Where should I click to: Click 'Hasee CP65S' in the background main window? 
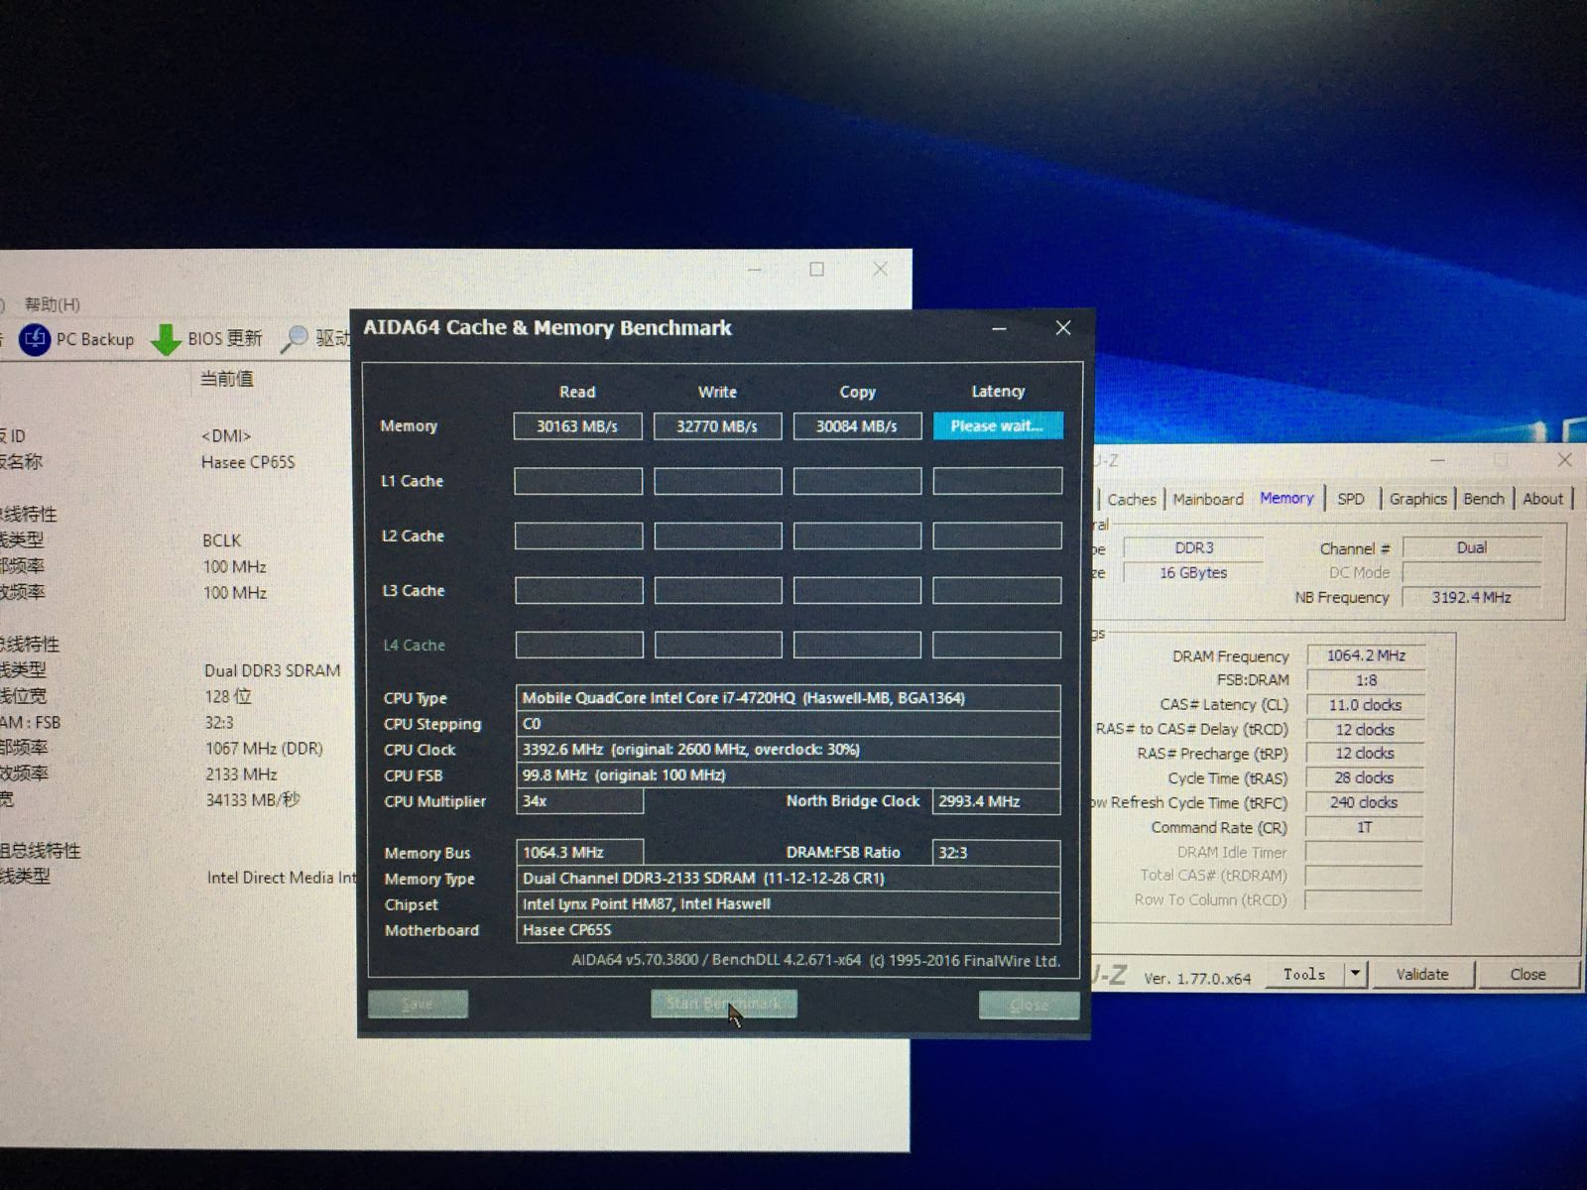click(x=248, y=462)
